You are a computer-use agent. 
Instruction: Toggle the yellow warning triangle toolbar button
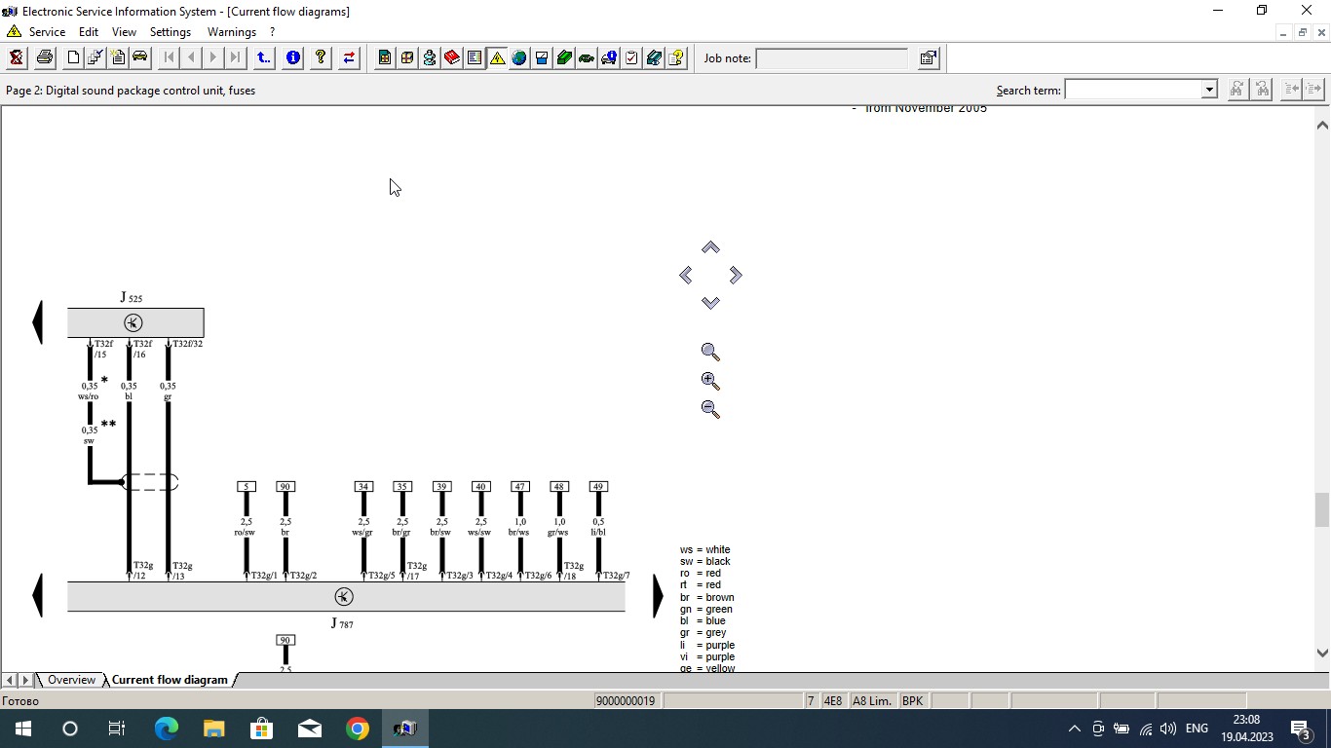[x=497, y=57]
